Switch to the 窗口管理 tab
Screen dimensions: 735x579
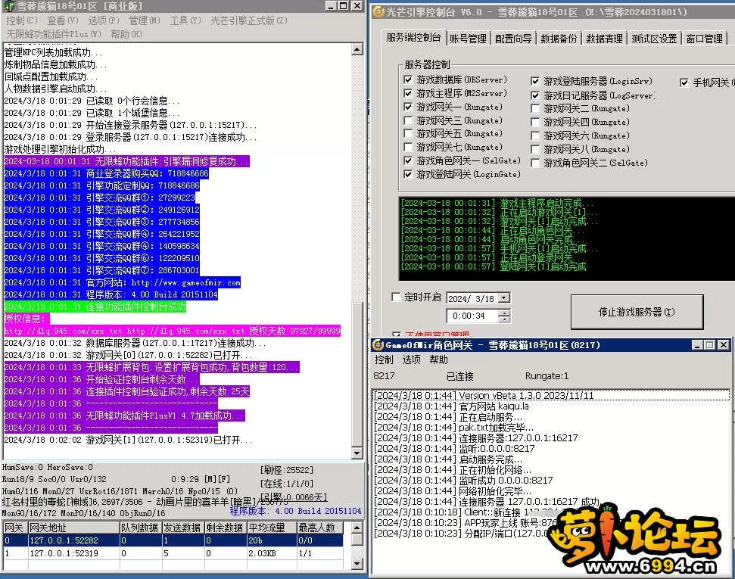tap(704, 39)
